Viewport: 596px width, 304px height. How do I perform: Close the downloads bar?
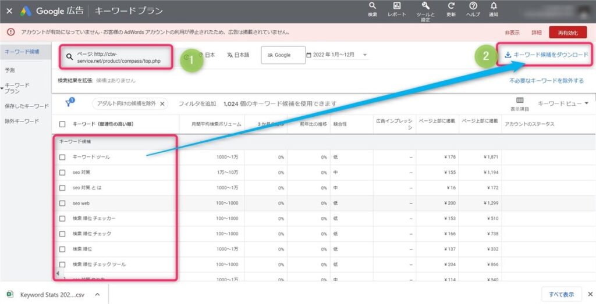(590, 294)
